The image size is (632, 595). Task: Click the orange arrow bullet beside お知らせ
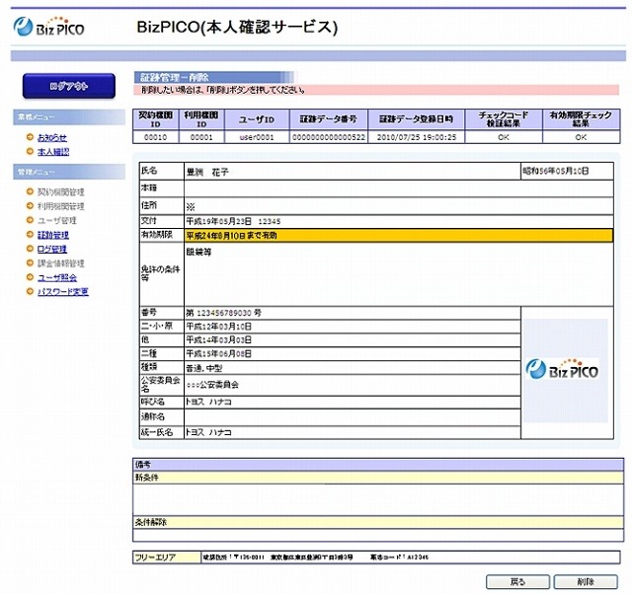[30, 137]
